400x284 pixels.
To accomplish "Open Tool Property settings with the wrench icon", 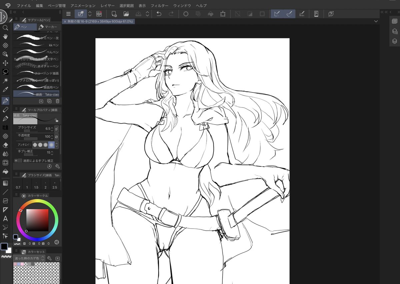I will coord(58,166).
